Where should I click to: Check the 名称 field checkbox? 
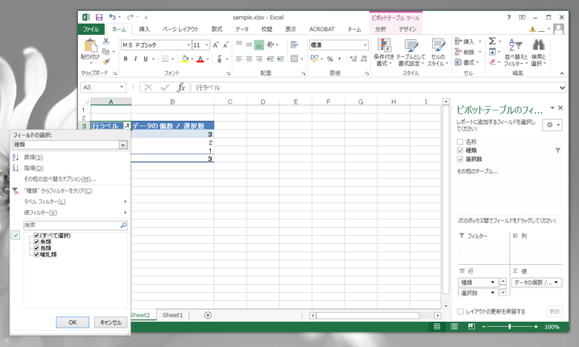[460, 142]
